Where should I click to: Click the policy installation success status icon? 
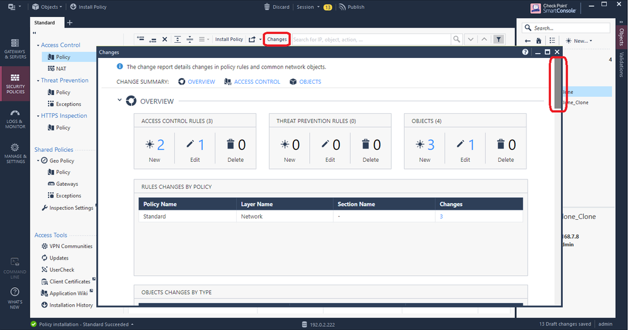pyautogui.click(x=33, y=324)
